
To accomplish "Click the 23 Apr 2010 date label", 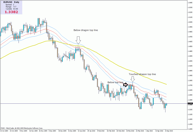I will tap(169, 131).
